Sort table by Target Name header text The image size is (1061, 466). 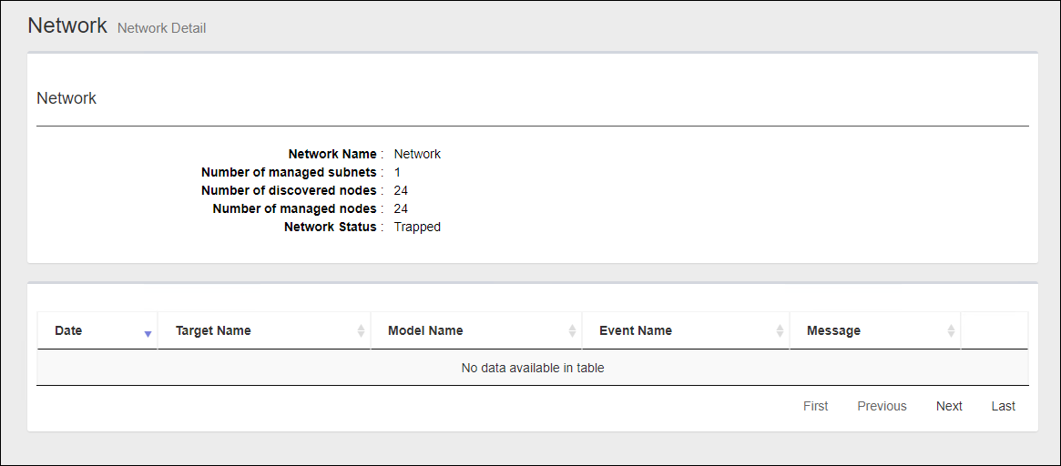coord(213,330)
